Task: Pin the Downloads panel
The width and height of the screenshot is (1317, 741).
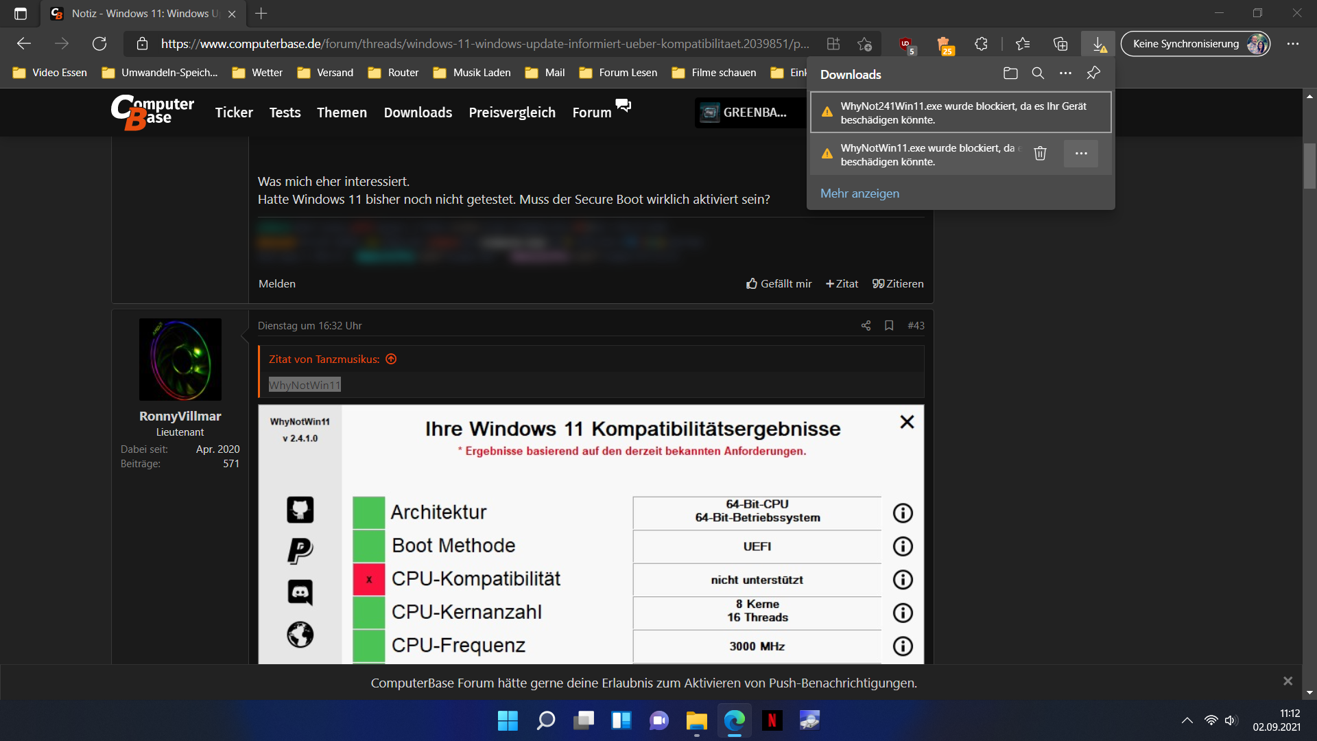Action: 1093,73
